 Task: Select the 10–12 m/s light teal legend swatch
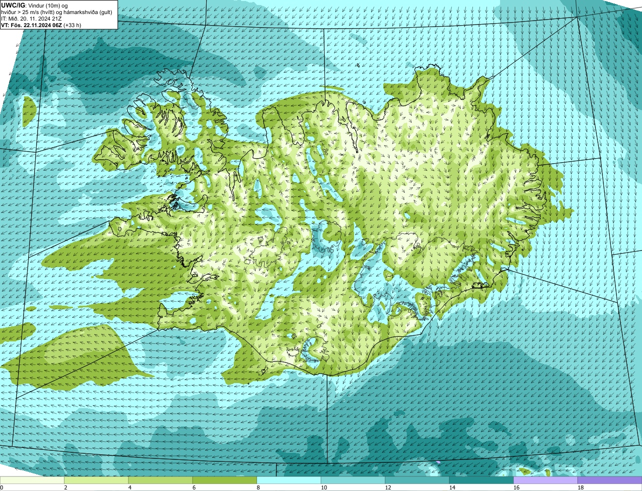point(353,480)
